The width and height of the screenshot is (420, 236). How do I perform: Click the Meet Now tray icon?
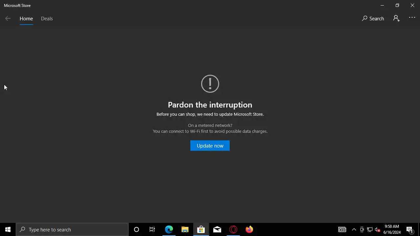[362, 229]
